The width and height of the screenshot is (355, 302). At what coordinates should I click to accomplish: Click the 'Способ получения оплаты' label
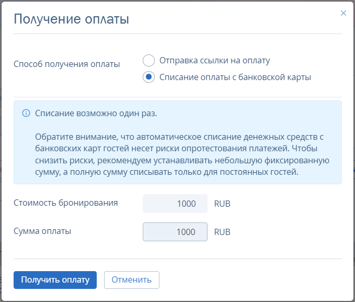click(67, 64)
